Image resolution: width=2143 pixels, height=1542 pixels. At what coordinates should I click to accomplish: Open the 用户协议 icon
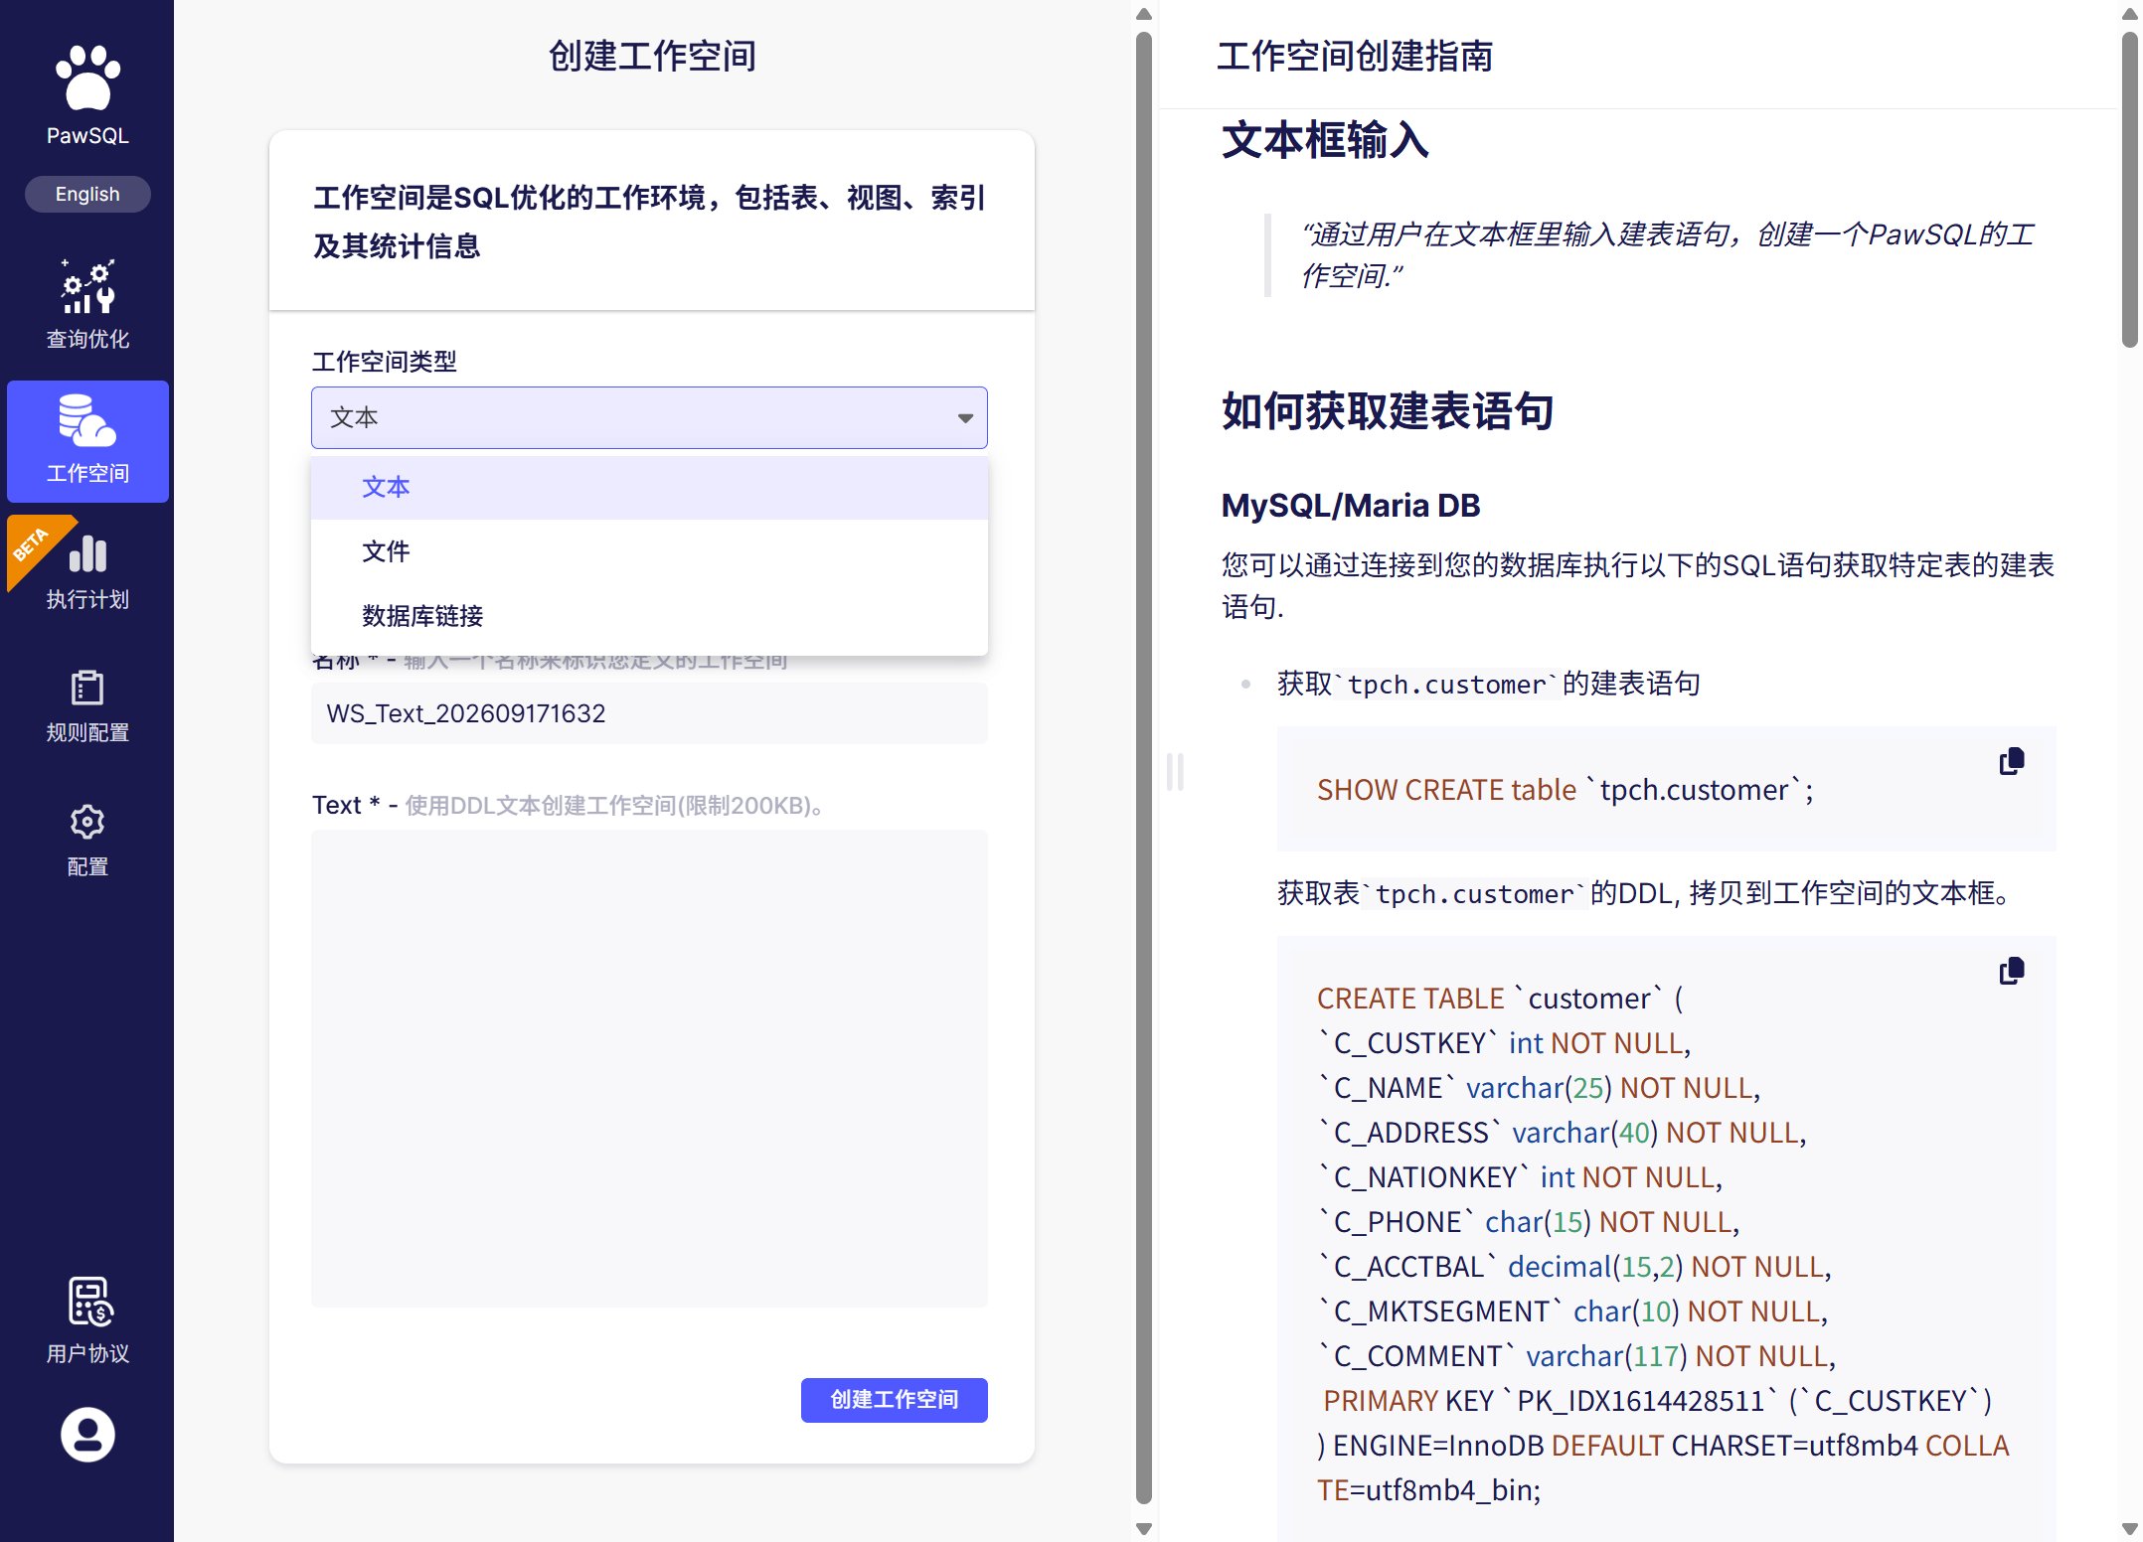tap(89, 1301)
